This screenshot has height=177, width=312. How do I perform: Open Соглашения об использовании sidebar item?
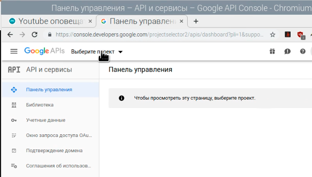(x=50, y=166)
